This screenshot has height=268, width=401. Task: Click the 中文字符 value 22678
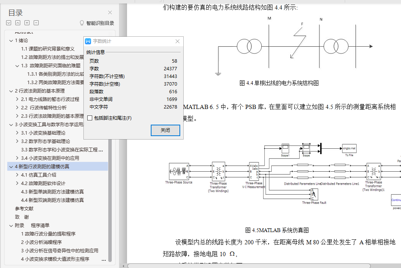[x=170, y=107]
